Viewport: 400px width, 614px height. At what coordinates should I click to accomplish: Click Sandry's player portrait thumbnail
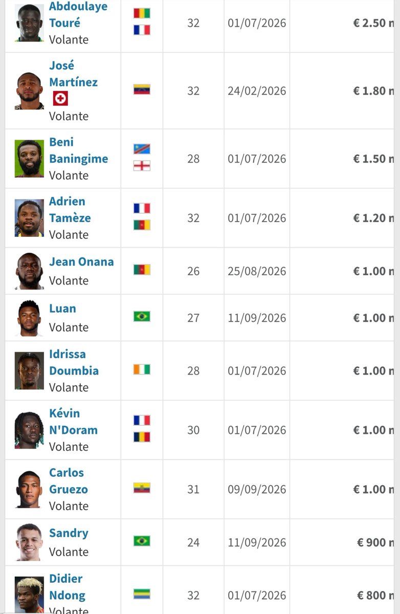[29, 542]
